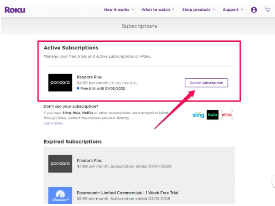
Task: Select Subscription ended 03/01/2018 text
Action: (140, 199)
